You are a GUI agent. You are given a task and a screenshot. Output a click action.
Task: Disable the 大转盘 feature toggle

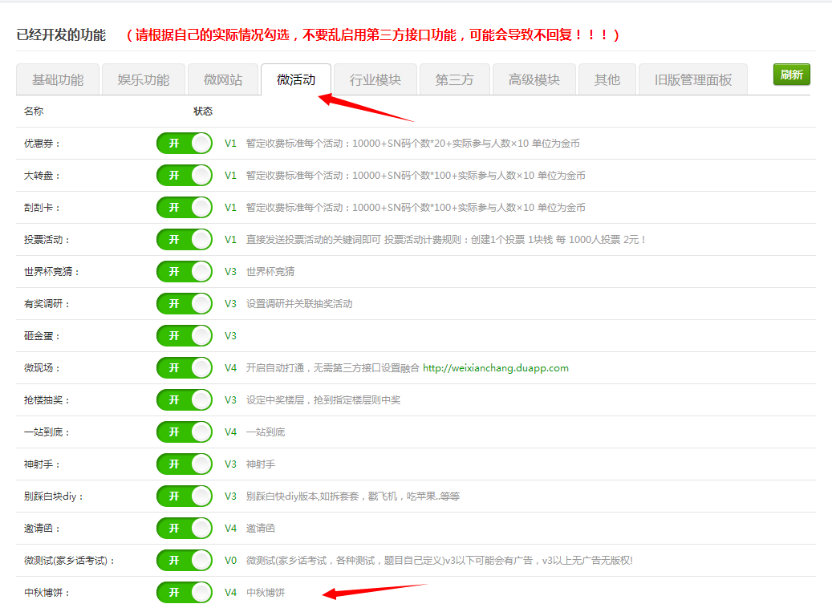click(185, 176)
